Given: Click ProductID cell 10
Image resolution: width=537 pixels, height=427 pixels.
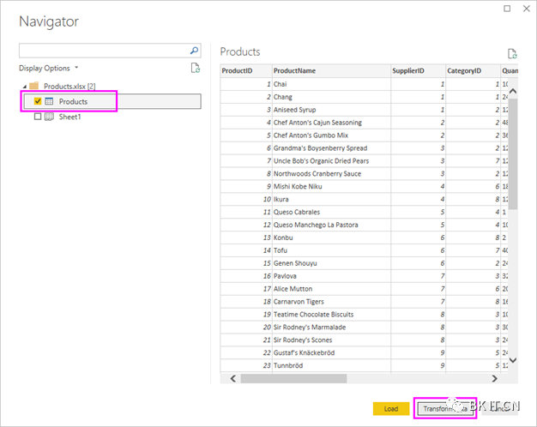Looking at the screenshot, I should [x=246, y=199].
